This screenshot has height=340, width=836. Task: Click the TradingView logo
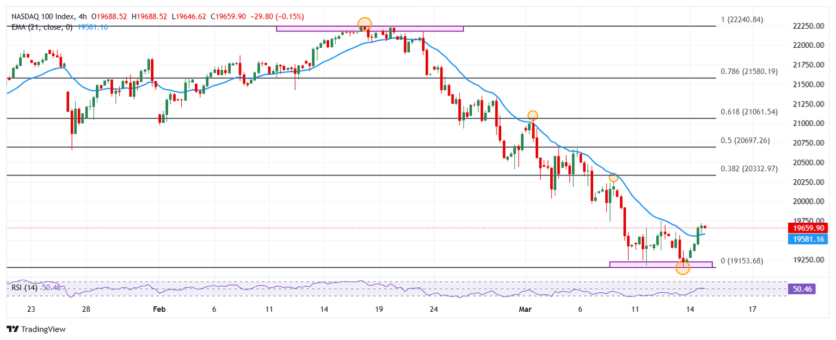[36, 329]
